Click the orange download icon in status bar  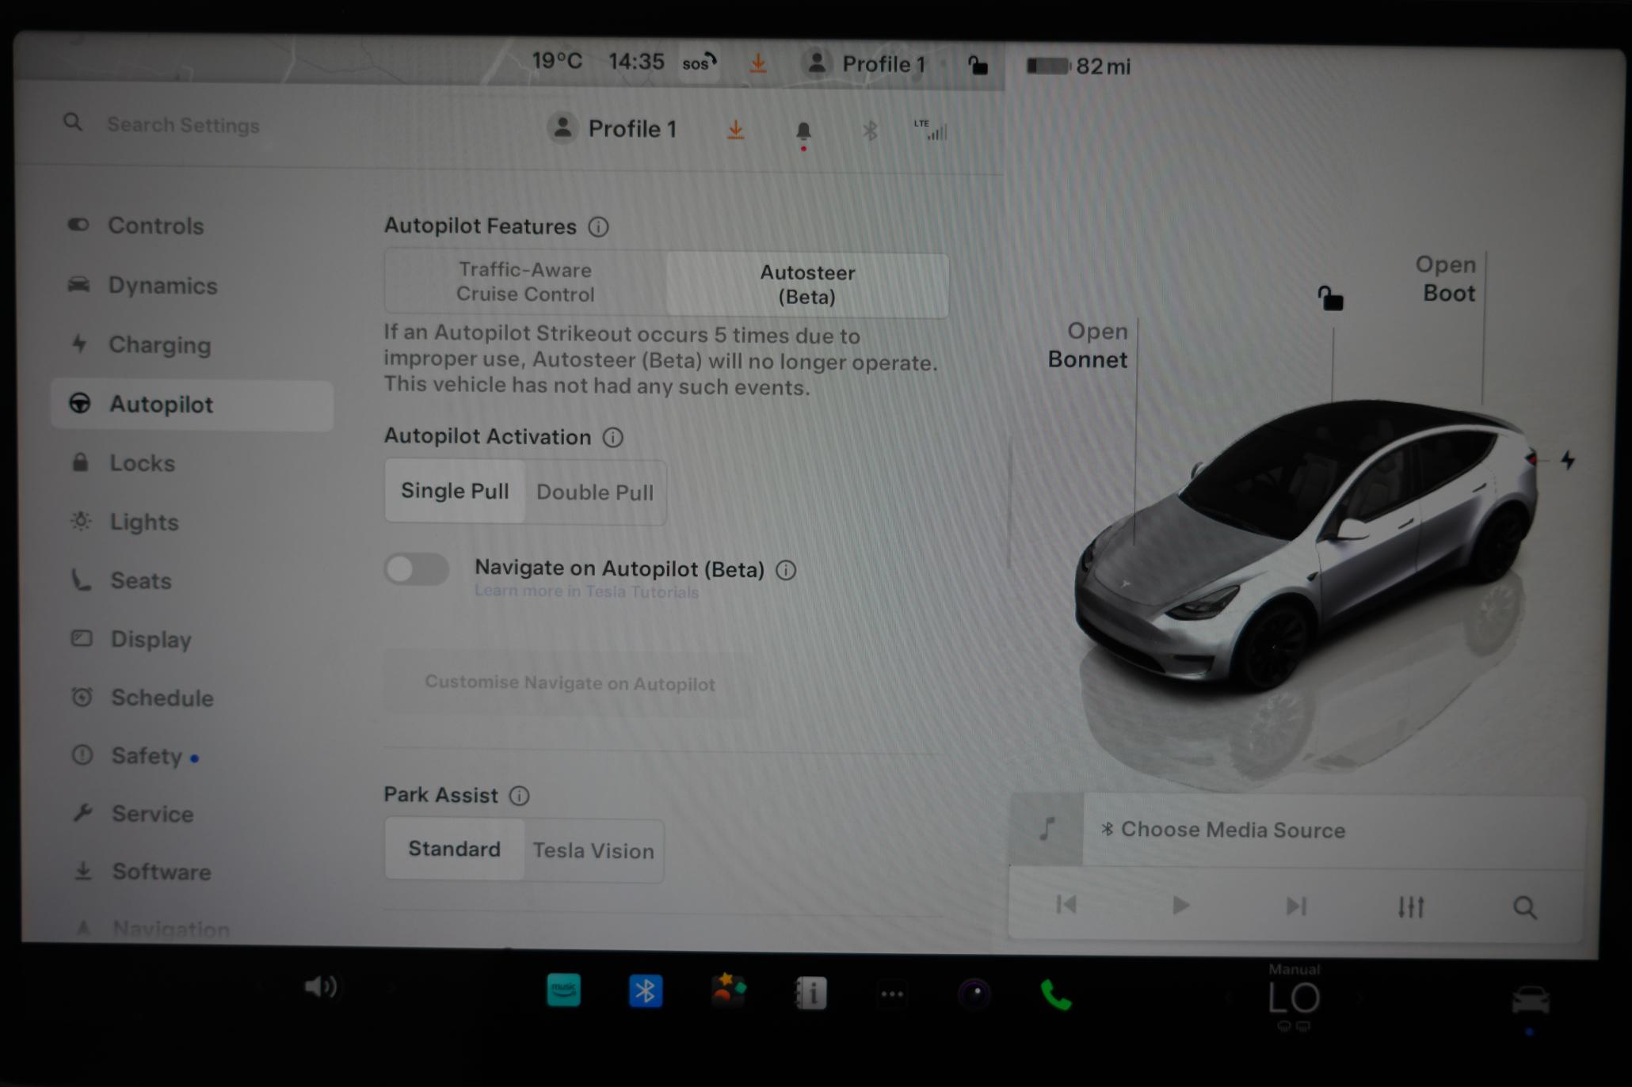pyautogui.click(x=758, y=63)
